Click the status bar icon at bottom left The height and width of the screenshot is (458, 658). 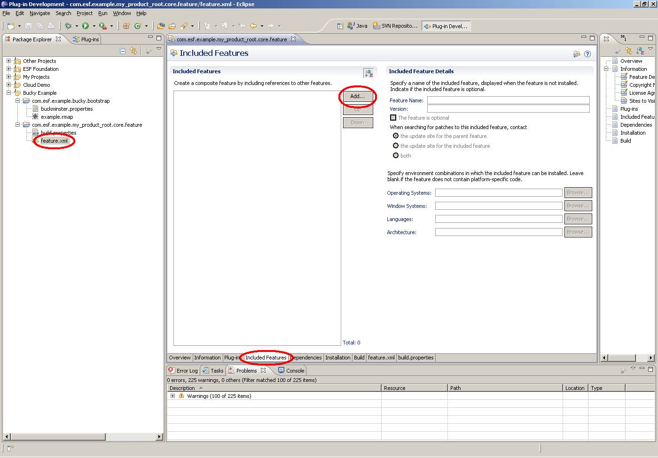[11, 448]
